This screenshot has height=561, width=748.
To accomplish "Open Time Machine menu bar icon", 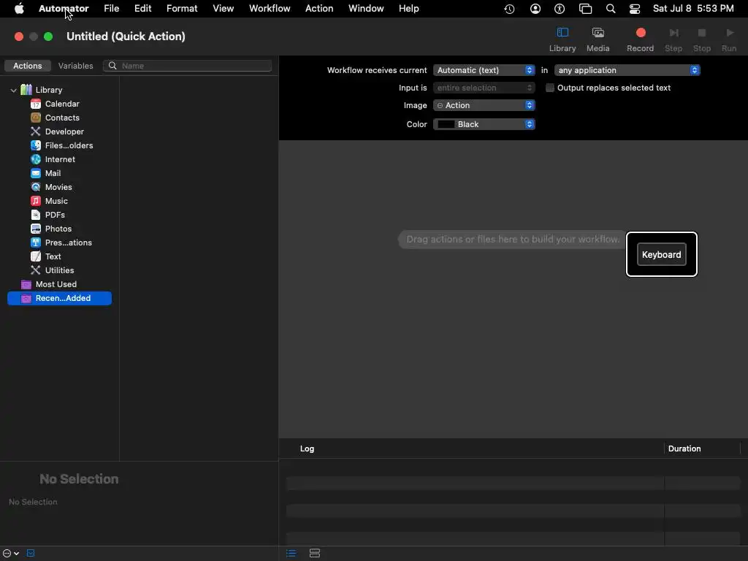I will pyautogui.click(x=509, y=9).
